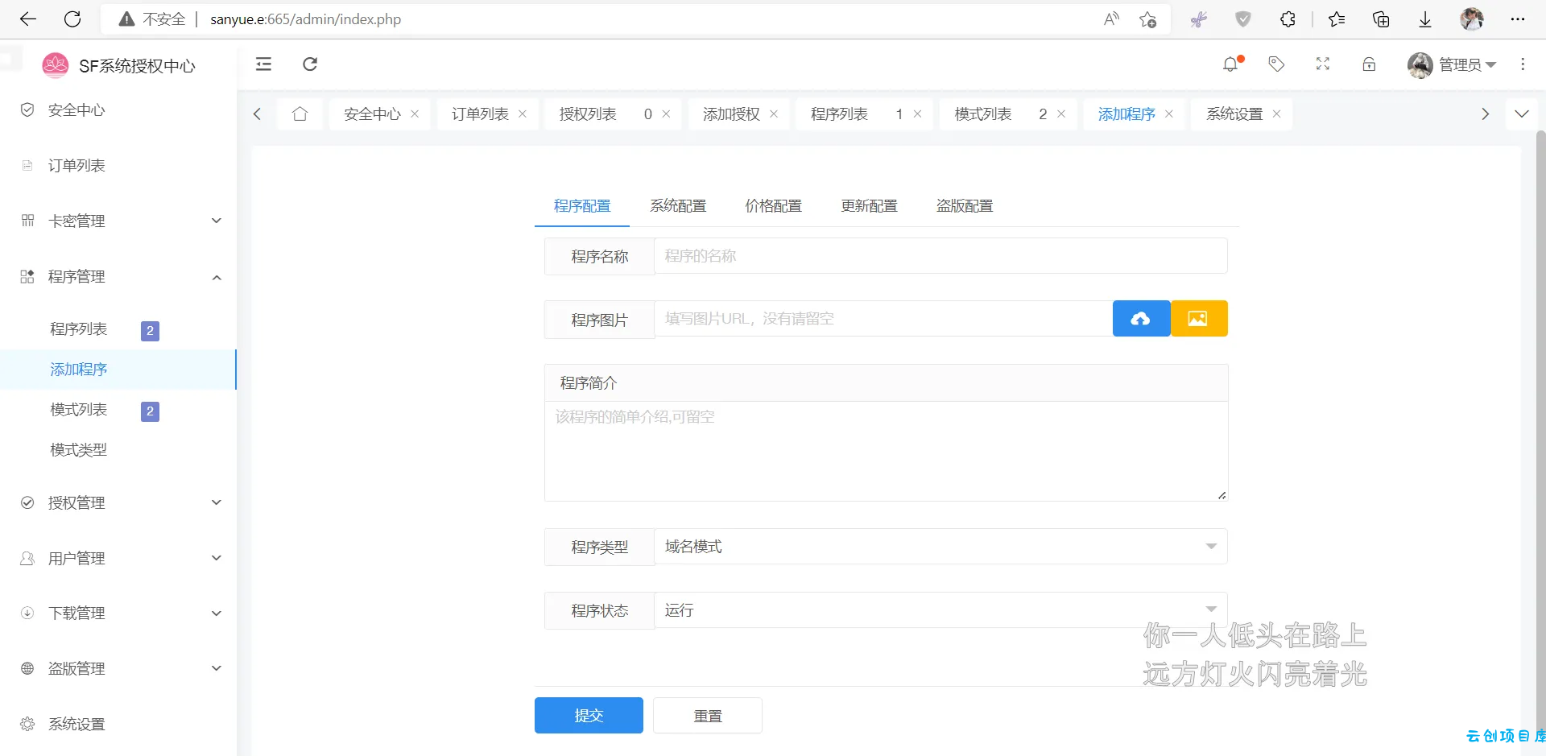Open the vertical dots more menu in header

click(1523, 64)
